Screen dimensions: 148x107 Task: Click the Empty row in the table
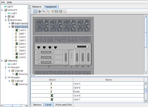coord(87,92)
